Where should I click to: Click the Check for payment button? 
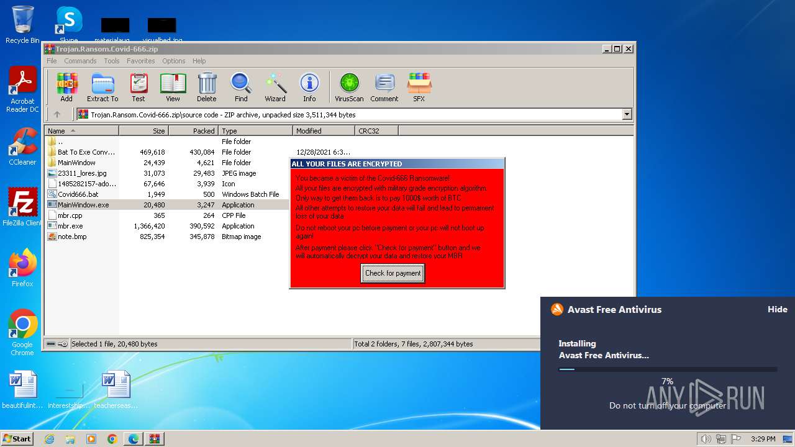click(x=393, y=273)
